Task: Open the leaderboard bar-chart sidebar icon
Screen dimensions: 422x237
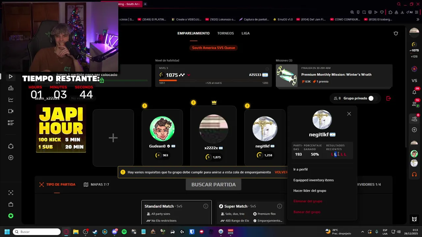Action: (x=11, y=88)
